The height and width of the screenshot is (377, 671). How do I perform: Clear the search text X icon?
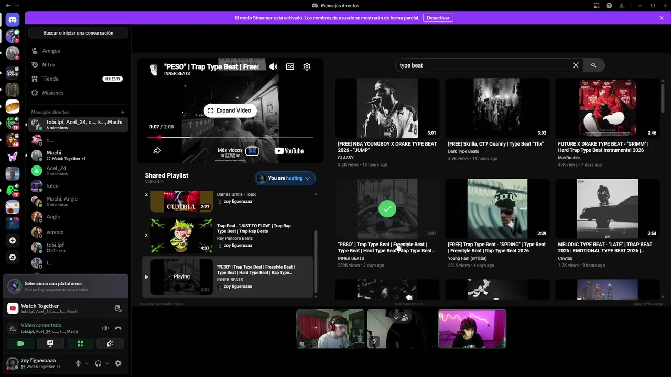tap(576, 65)
